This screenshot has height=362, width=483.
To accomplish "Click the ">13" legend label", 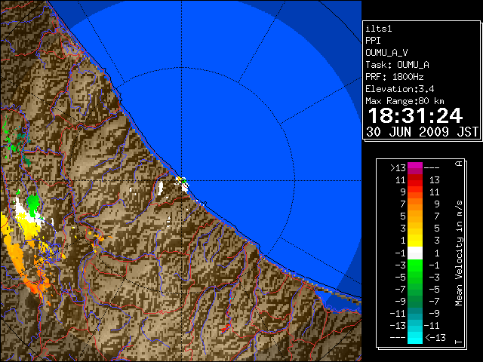I will [x=398, y=168].
